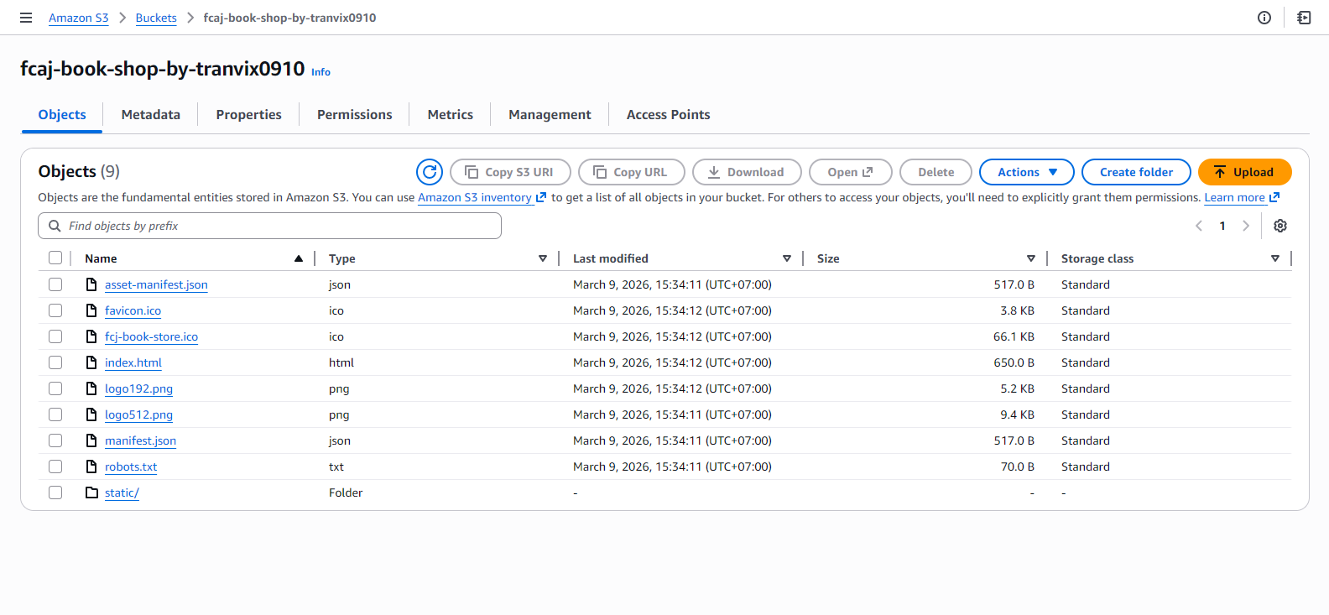
Task: Click file icon next to favicon.ico
Action: (91, 310)
